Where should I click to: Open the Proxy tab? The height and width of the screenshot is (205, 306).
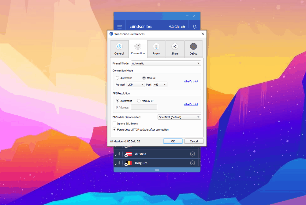(156, 49)
